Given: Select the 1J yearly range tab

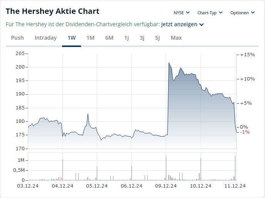Looking at the screenshot, I should click(127, 38).
